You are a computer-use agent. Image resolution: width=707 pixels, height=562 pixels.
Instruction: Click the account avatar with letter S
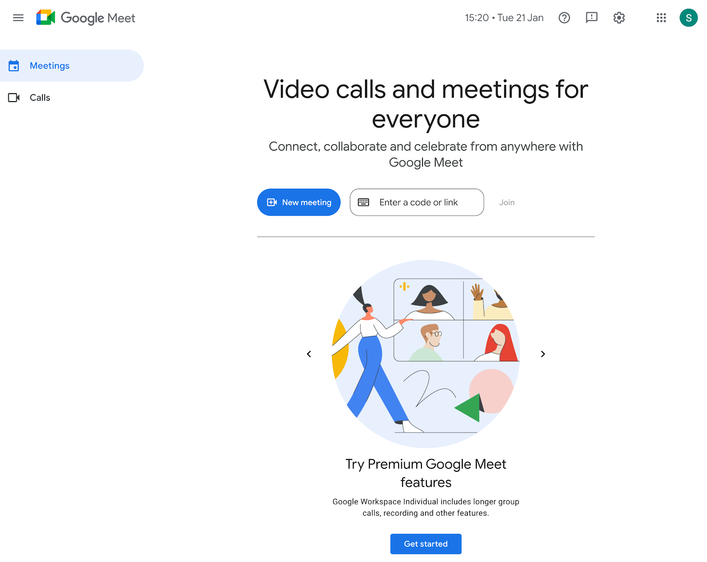[688, 18]
